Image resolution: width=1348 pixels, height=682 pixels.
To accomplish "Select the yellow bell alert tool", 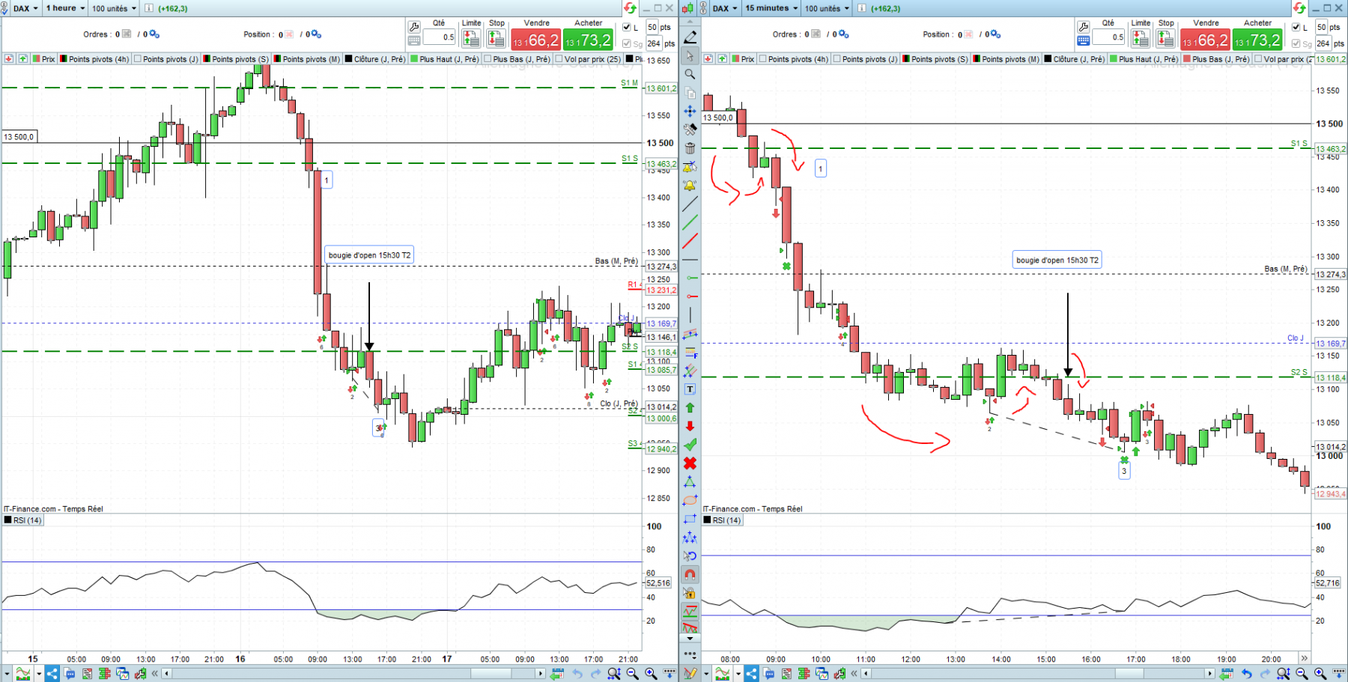I will (x=690, y=185).
